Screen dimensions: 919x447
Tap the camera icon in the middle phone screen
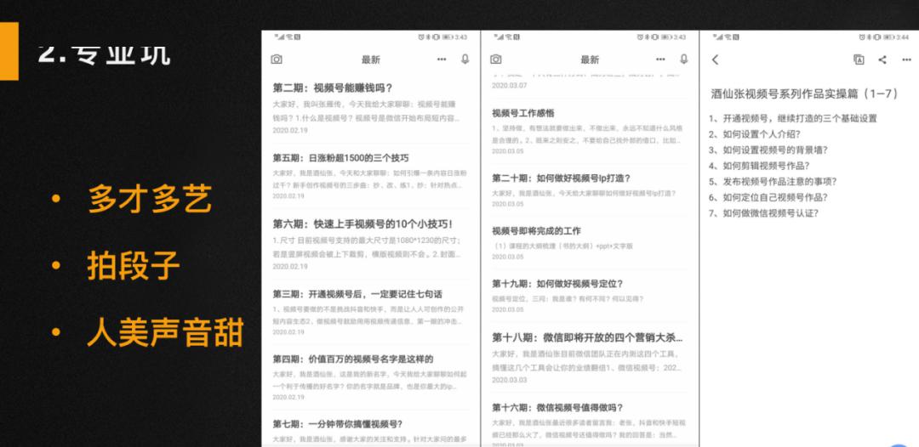pos(496,59)
